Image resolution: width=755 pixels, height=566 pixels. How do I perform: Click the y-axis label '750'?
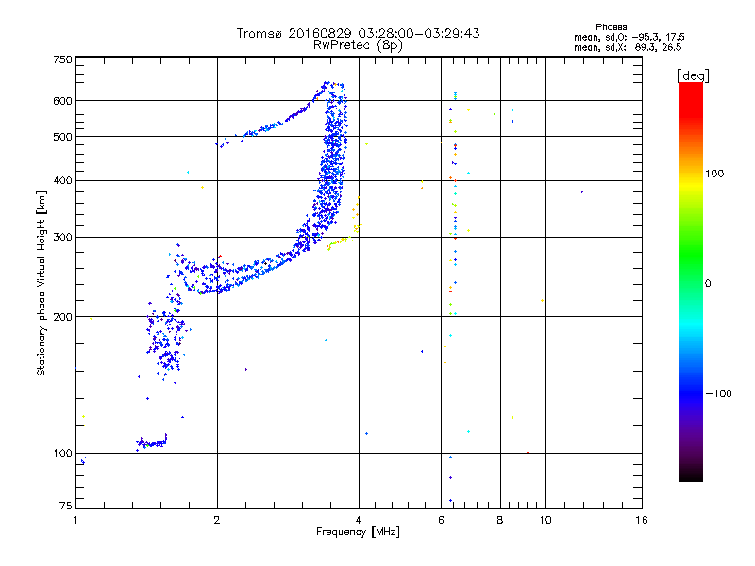pyautogui.click(x=62, y=59)
